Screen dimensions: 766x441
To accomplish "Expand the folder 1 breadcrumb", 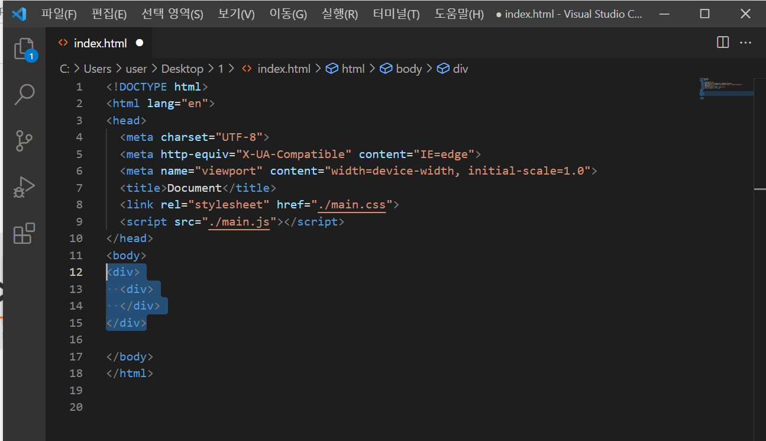I will pyautogui.click(x=221, y=69).
